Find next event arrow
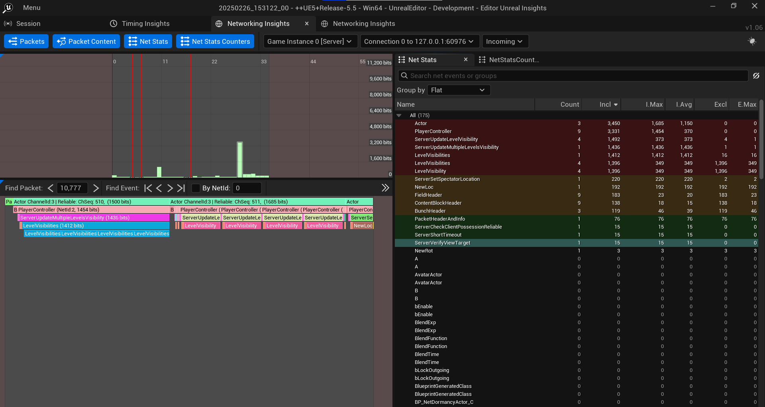Viewport: 765px width, 407px height. [170, 188]
